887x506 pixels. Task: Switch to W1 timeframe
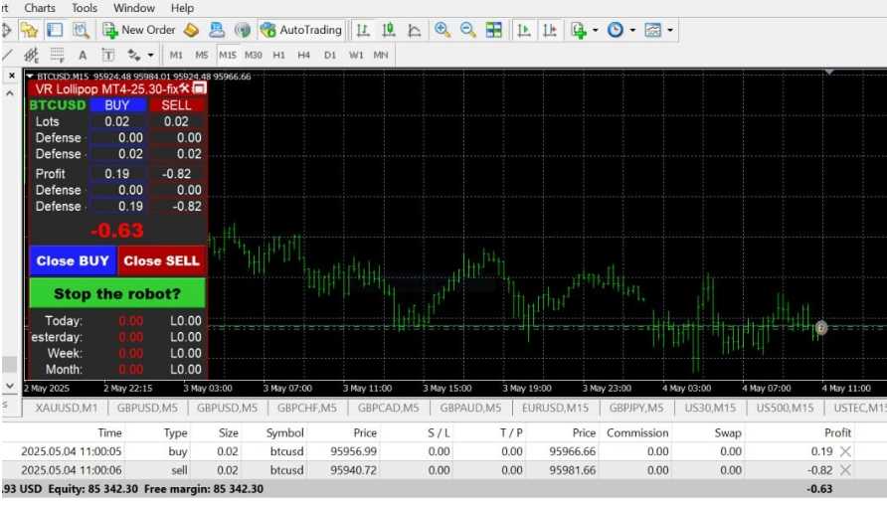click(356, 55)
